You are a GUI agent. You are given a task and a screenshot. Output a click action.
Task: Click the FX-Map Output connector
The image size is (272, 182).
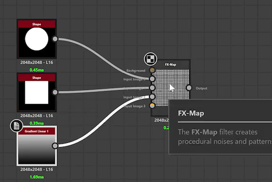[189, 88]
